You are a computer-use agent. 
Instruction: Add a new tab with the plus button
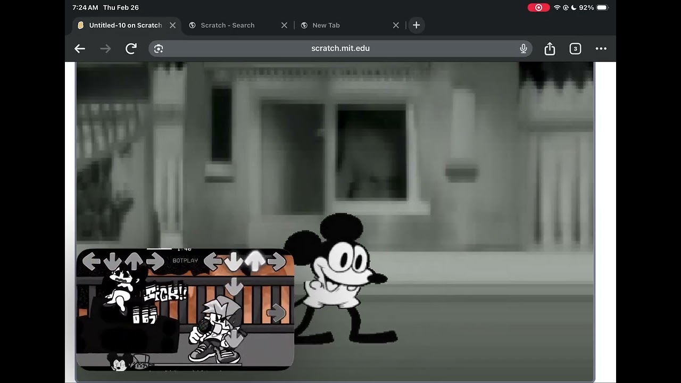tap(417, 25)
